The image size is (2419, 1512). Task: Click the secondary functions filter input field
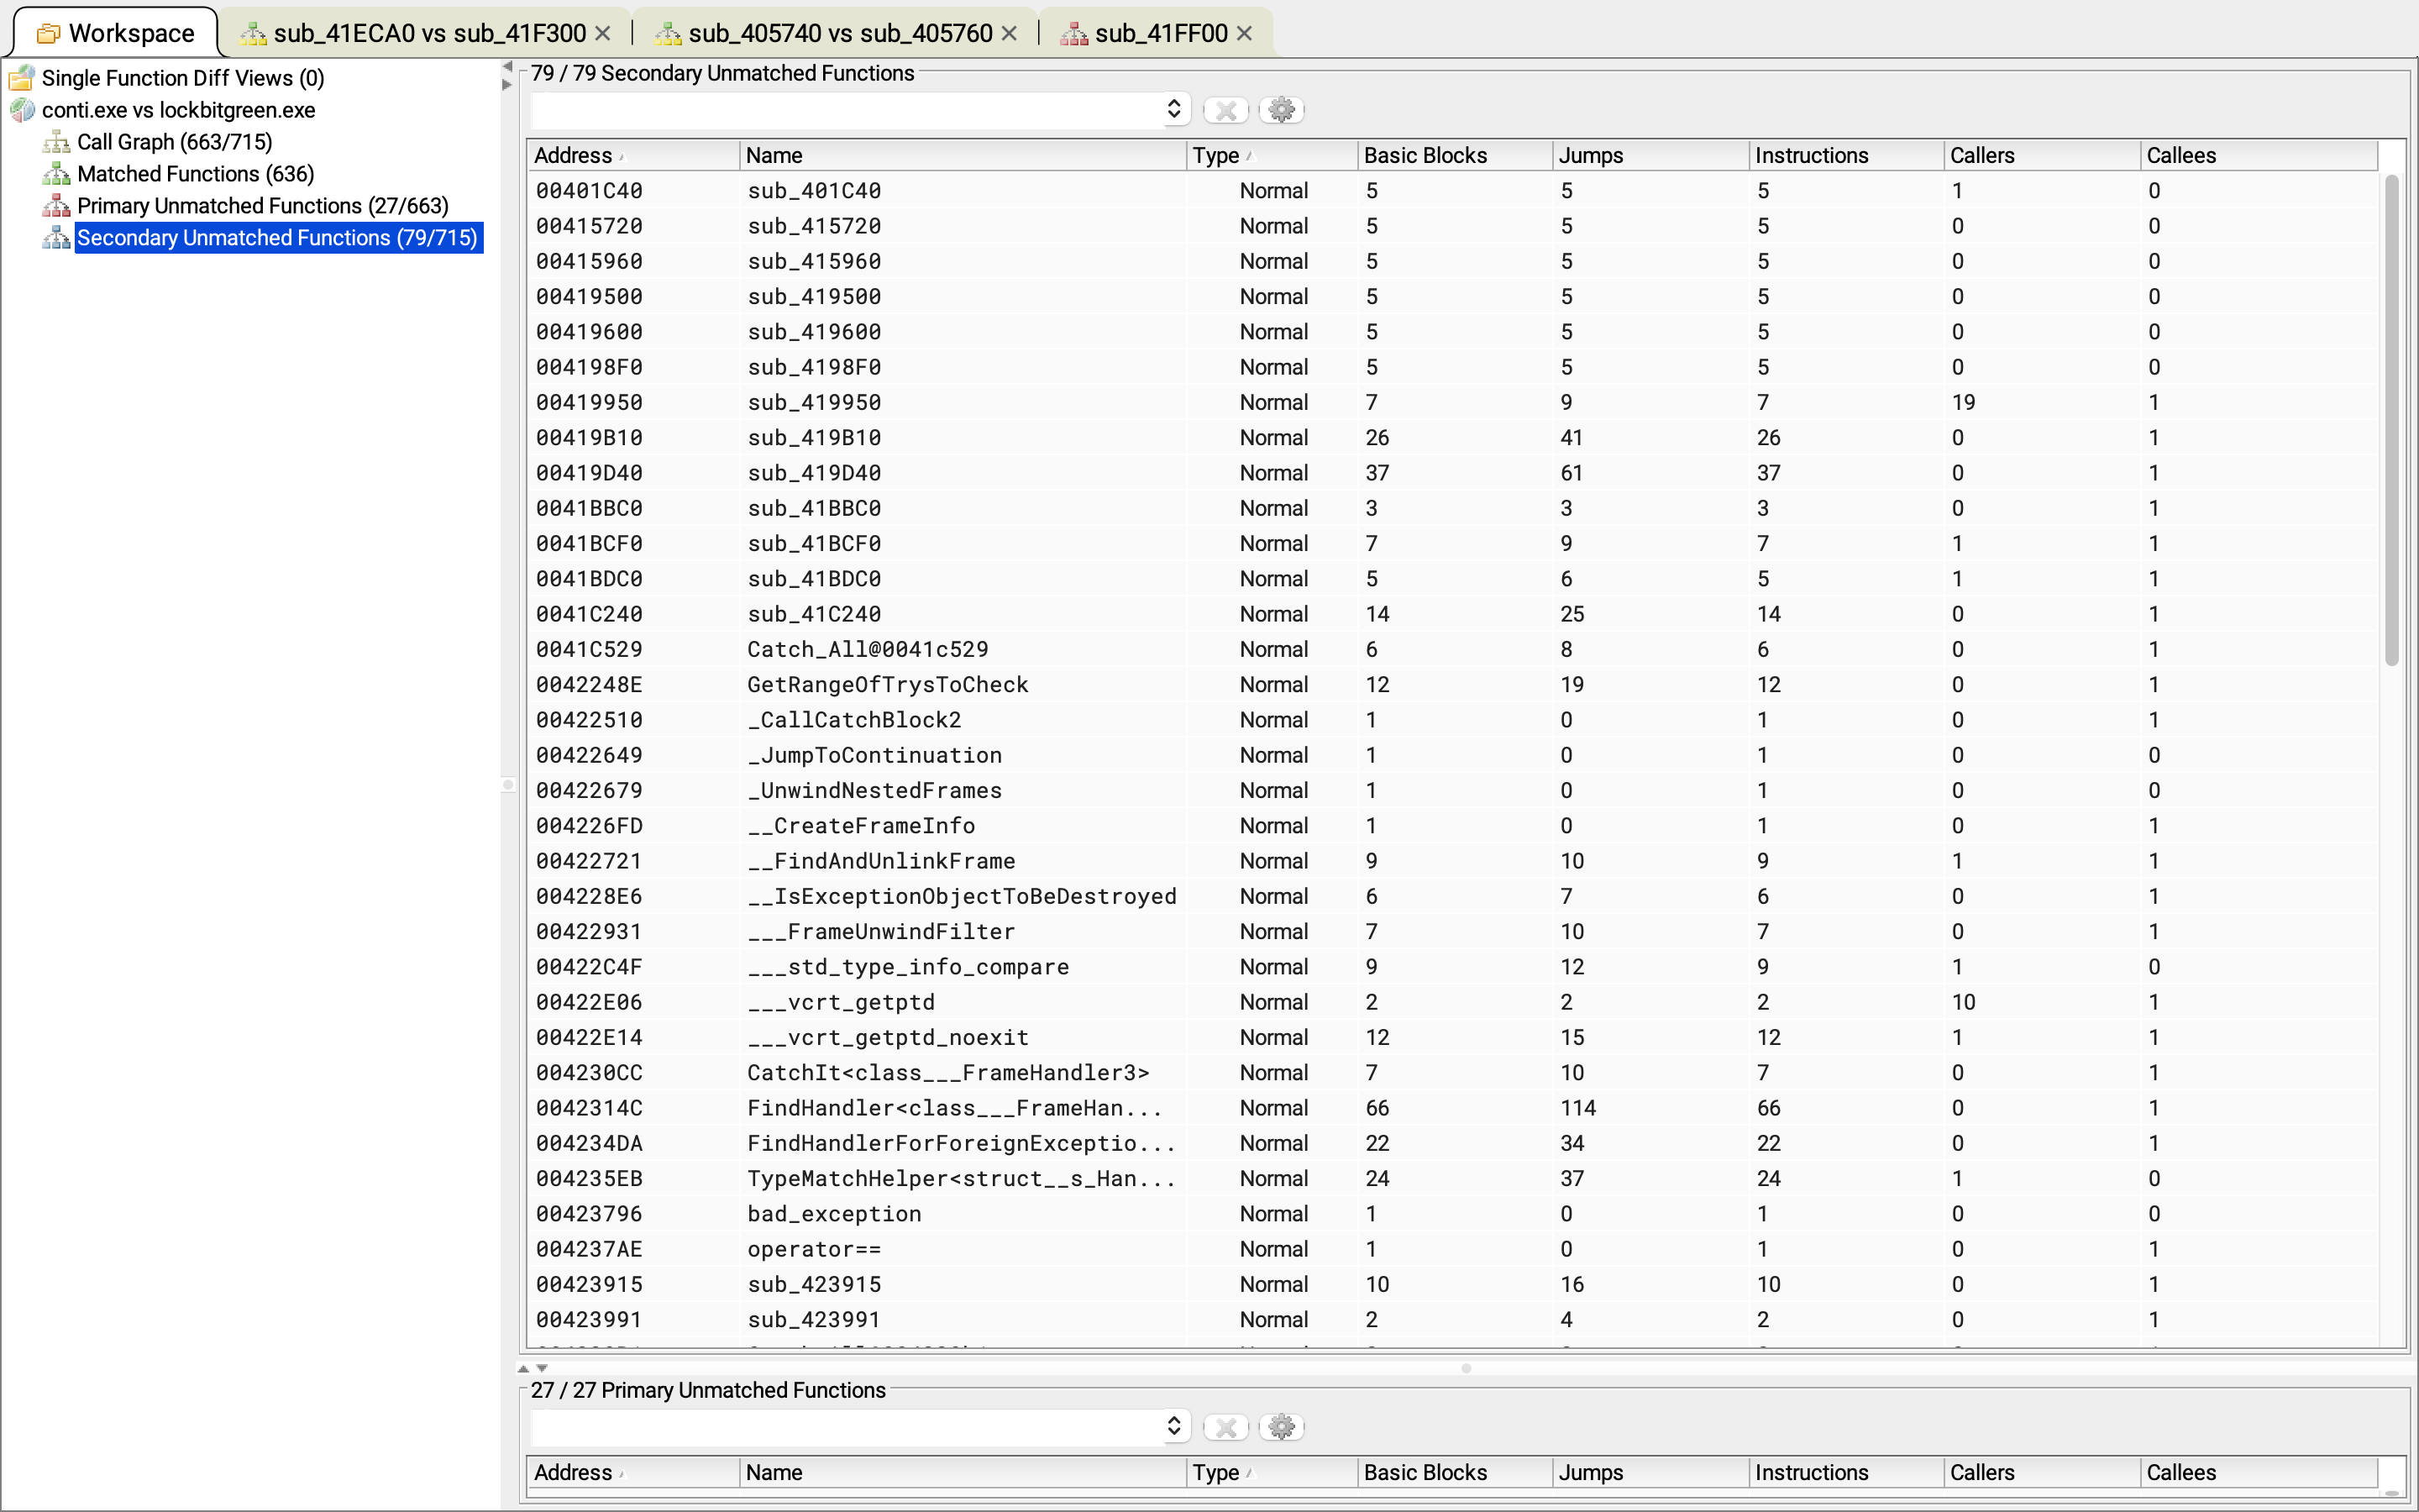[846, 109]
